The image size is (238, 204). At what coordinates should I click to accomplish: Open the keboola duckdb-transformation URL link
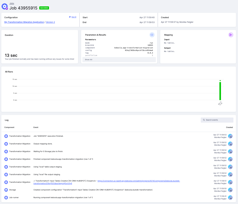107,182
